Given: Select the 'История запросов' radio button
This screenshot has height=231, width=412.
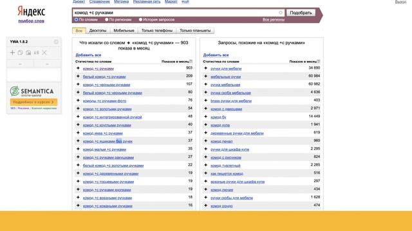Looking at the screenshot, I should (140, 19).
